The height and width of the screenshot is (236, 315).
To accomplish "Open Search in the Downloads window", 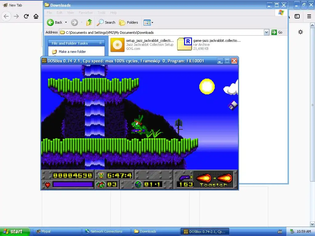I will [x=106, y=22].
